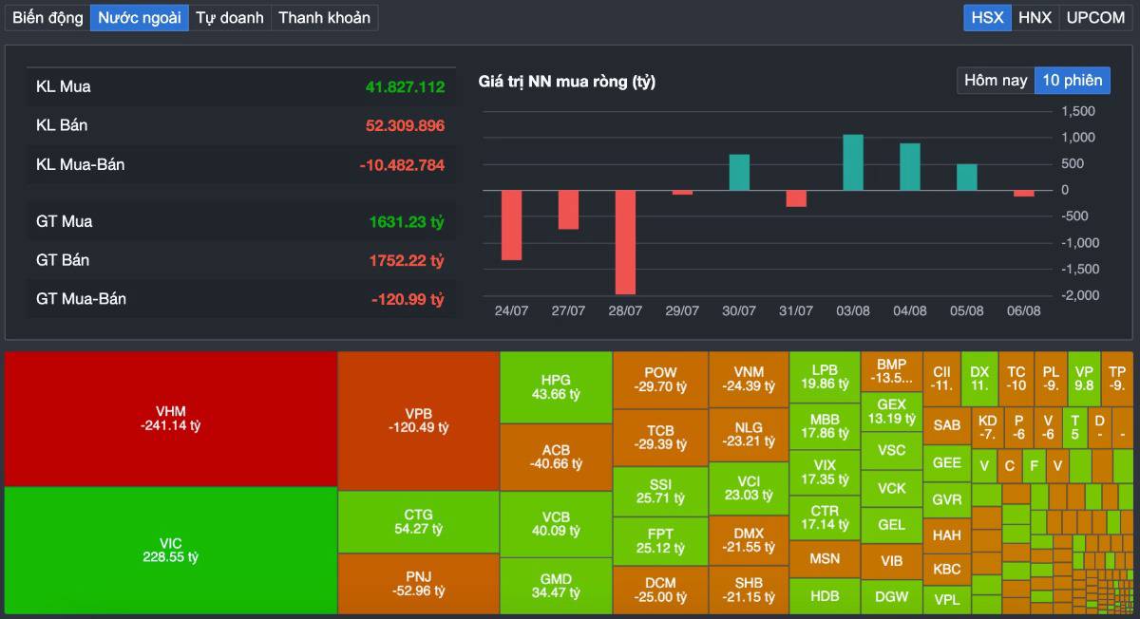
Task: Open the LPB 19.86 tỷ tile
Action: pos(825,377)
